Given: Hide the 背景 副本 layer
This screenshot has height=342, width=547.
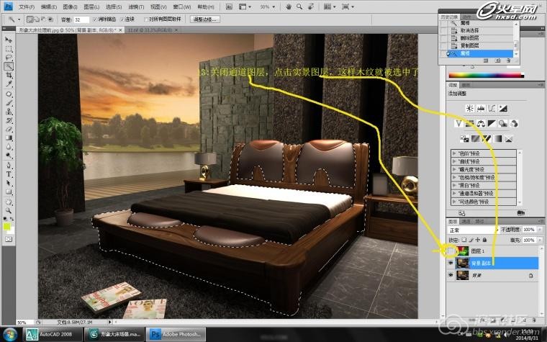Looking at the screenshot, I should pos(451,263).
